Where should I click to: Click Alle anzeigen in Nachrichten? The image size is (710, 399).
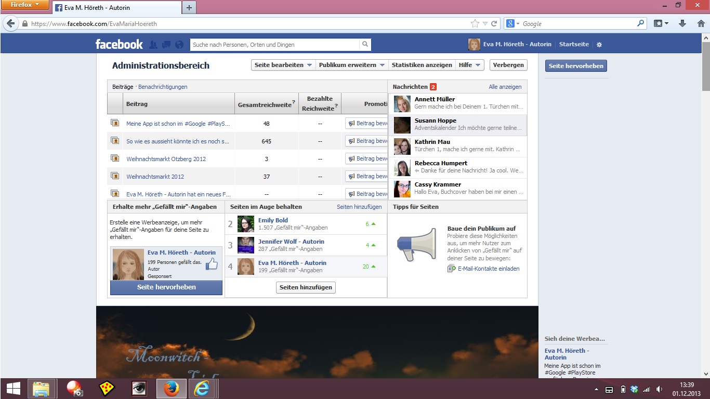click(x=505, y=87)
